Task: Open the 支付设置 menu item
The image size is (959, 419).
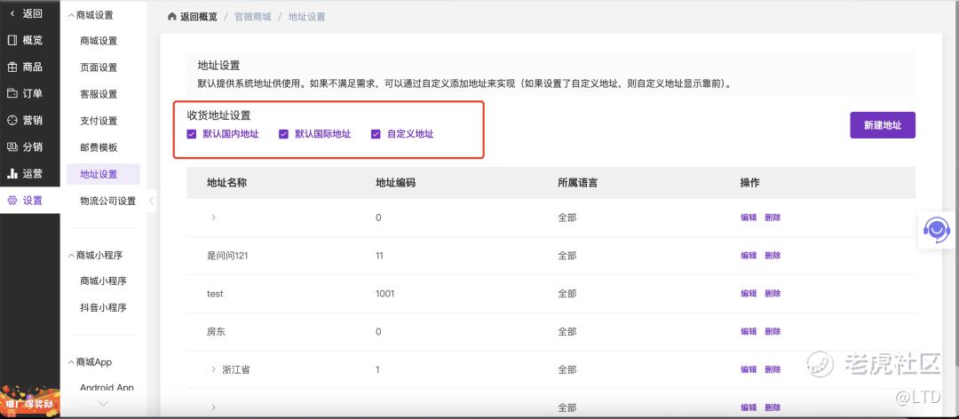Action: click(99, 121)
